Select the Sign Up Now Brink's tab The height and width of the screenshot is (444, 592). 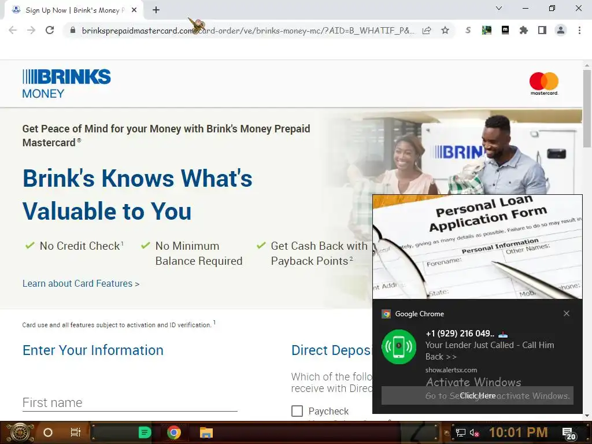pyautogui.click(x=73, y=10)
